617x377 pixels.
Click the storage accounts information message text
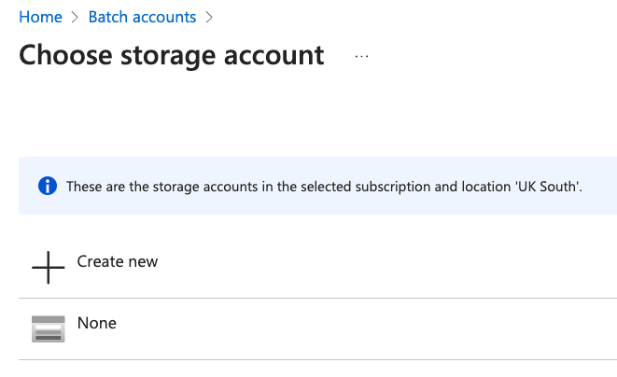(x=324, y=187)
